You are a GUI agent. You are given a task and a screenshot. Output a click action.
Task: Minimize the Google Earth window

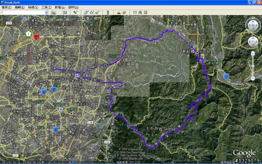[250, 2]
